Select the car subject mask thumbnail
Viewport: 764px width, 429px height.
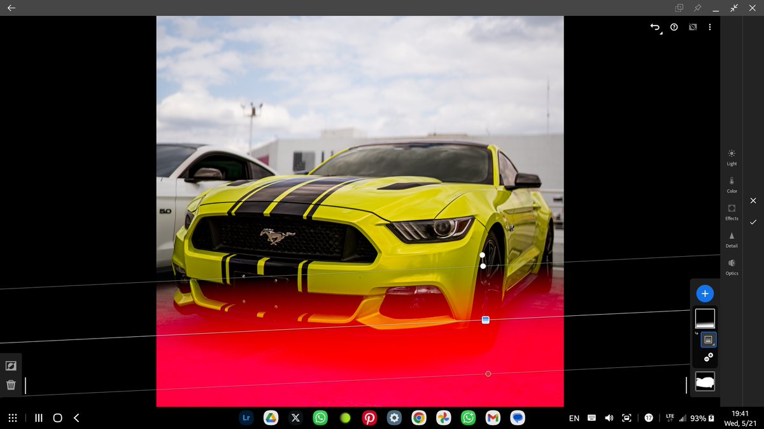point(705,382)
